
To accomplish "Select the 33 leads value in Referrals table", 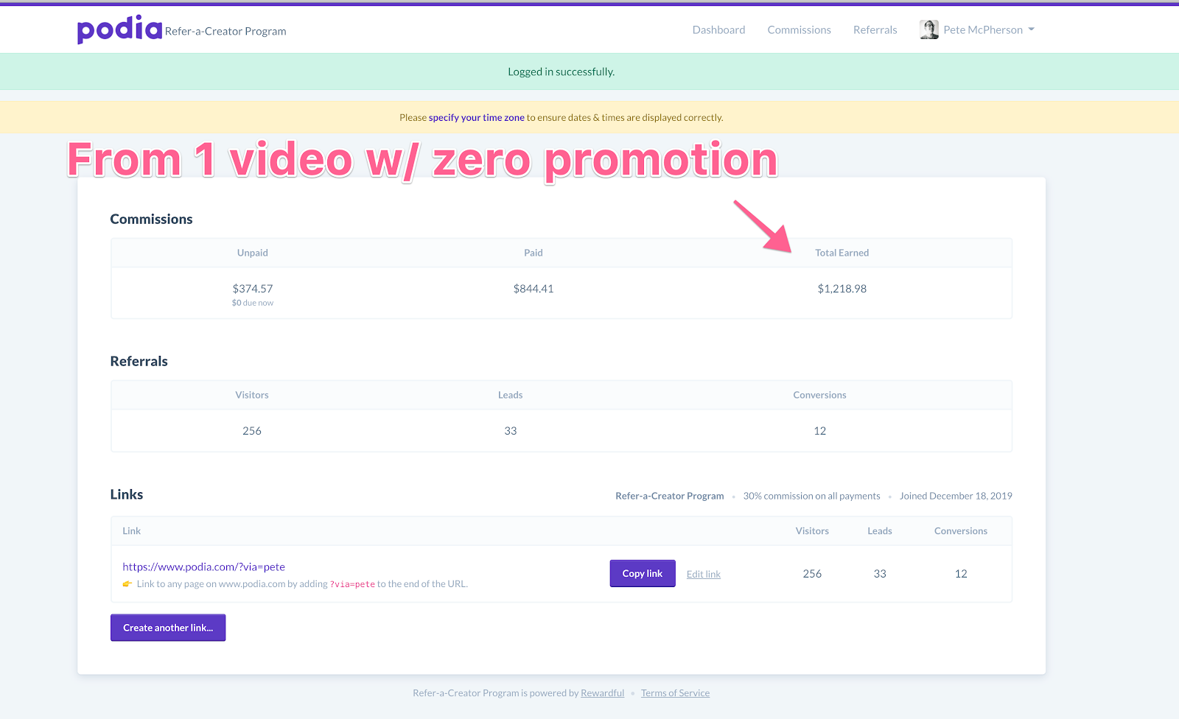I will pos(511,431).
